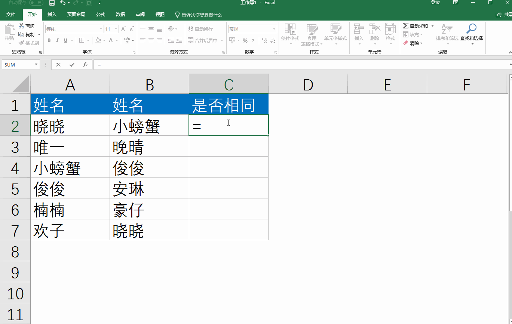The image size is (512, 324).
Task: Click the 粘贴 paste clipboard icon
Action: point(9,29)
